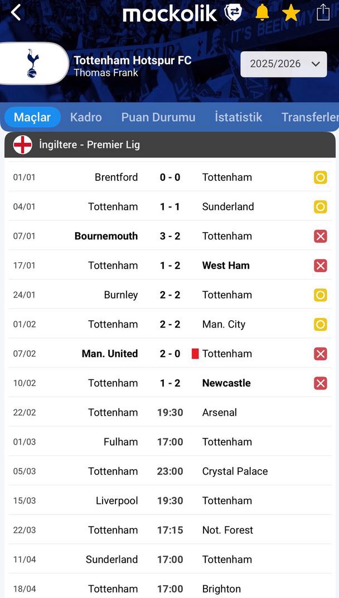Tap draw icon for Brentford 0-0 match
339x598 pixels.
coord(320,178)
